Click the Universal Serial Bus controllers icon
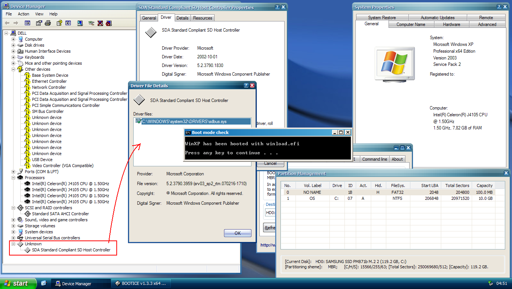This screenshot has width=512, height=289. pyautogui.click(x=20, y=238)
